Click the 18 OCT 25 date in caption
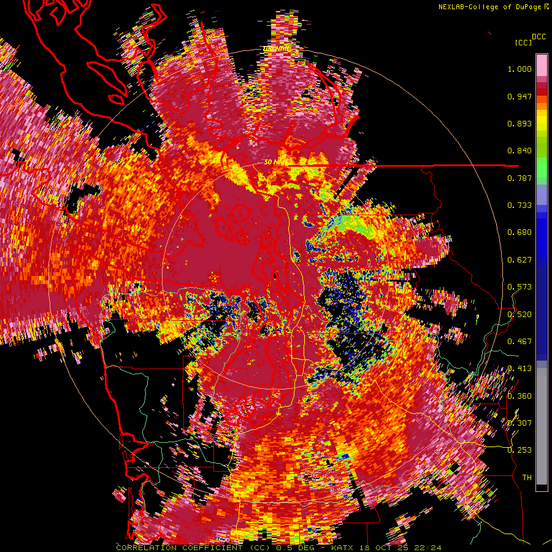 click(383, 548)
